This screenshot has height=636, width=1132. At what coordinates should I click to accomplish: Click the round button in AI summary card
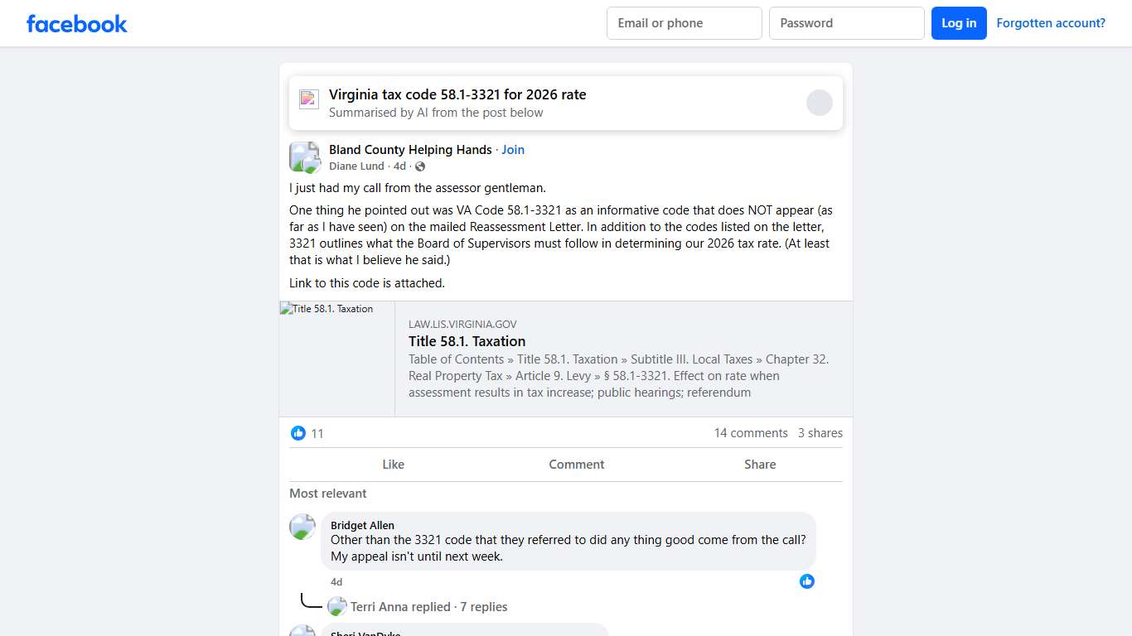pyautogui.click(x=819, y=103)
